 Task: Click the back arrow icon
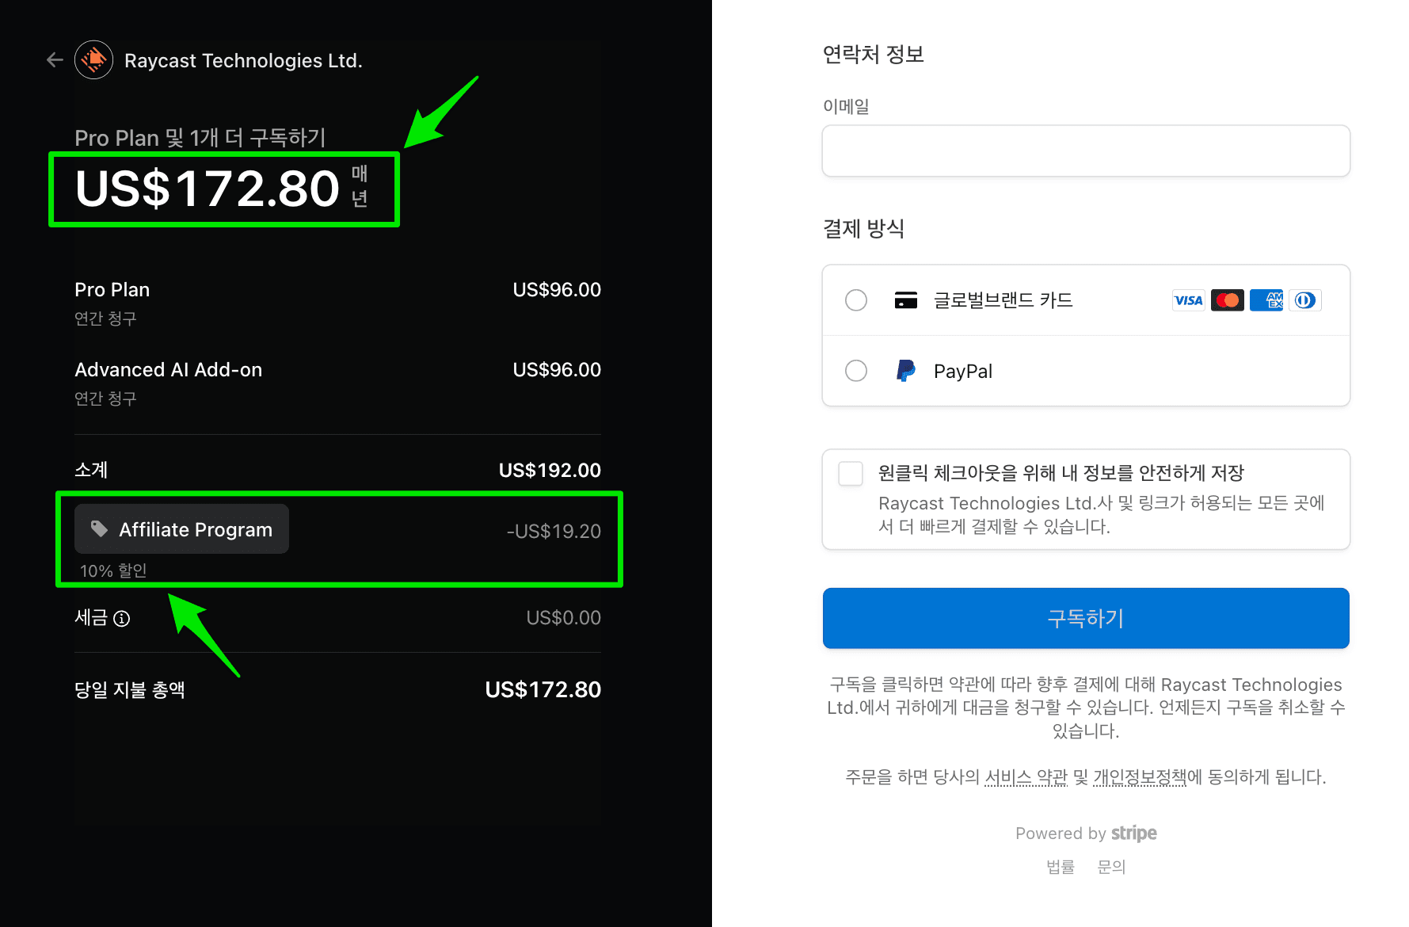(55, 60)
